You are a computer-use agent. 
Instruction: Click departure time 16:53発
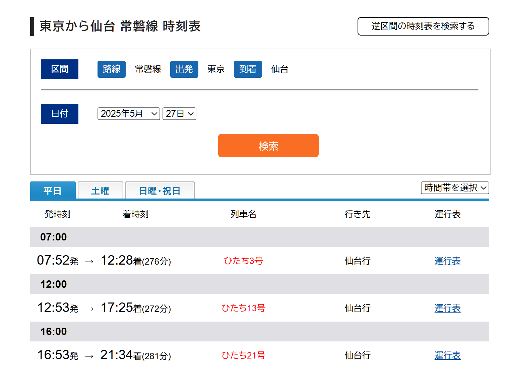(58, 355)
